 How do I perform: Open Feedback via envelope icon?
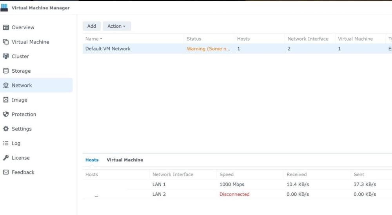point(6,172)
